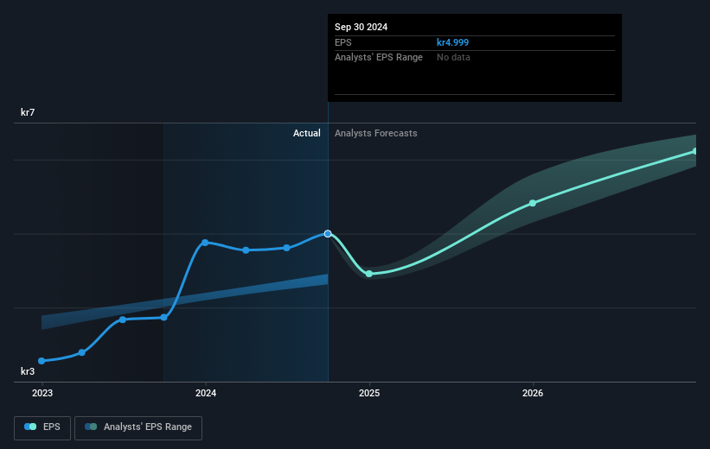Toggle the Analysts' EPS Range legend button
710x449 pixels.
click(x=138, y=427)
